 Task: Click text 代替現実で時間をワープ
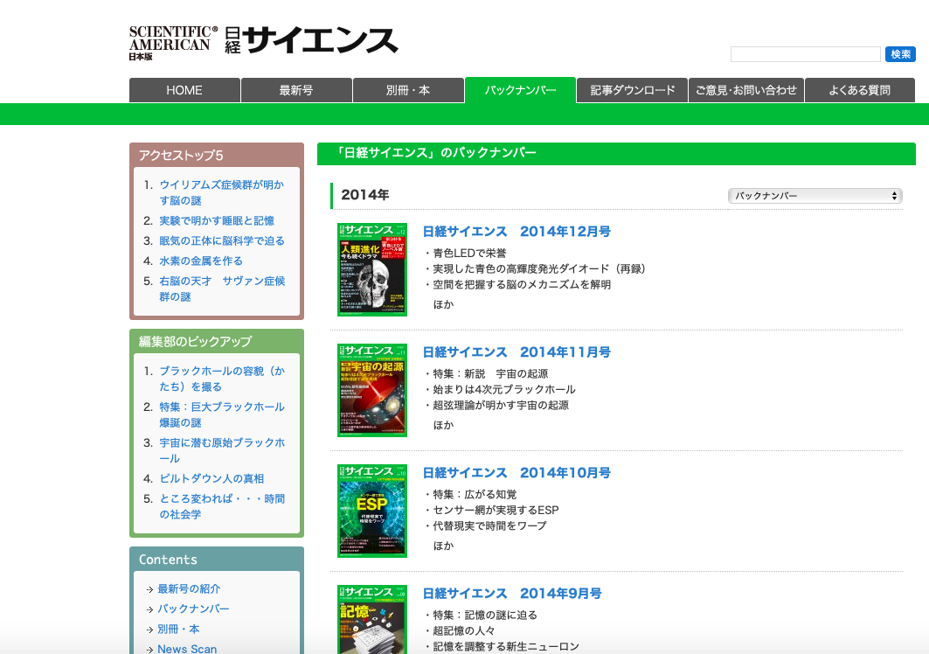pos(489,526)
